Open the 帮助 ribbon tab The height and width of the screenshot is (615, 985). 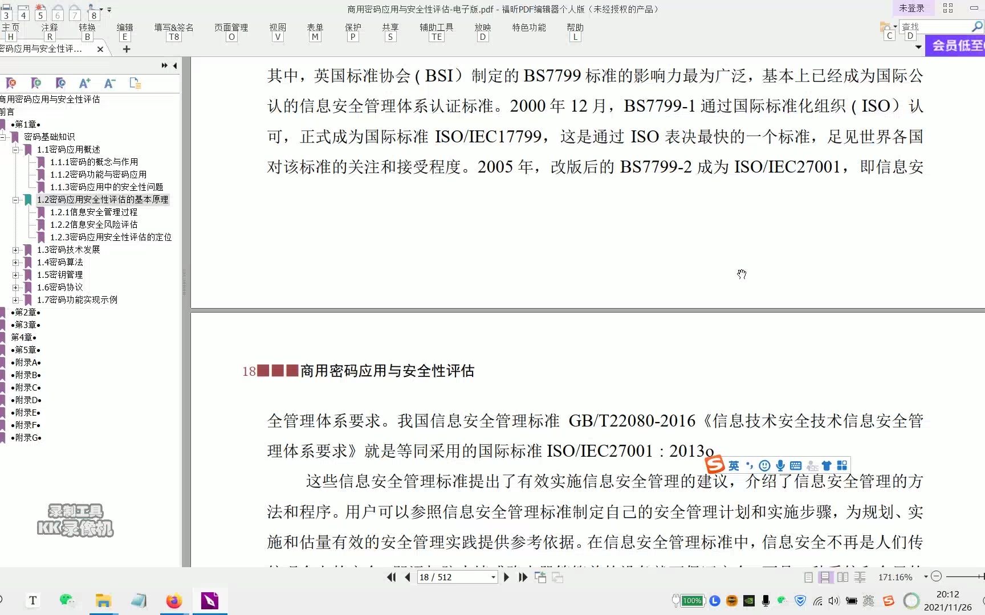tap(575, 27)
